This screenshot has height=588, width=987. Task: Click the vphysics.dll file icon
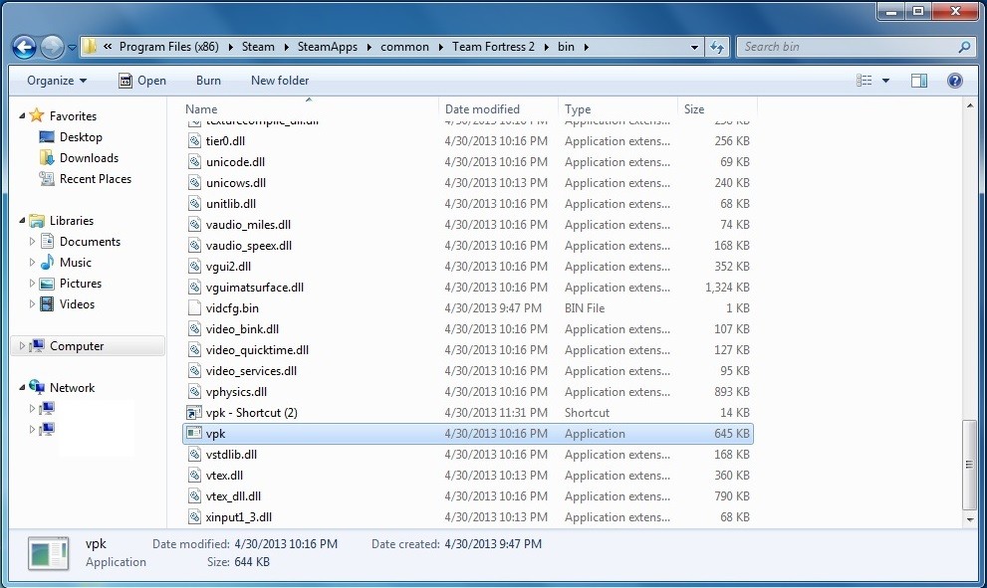(x=194, y=392)
